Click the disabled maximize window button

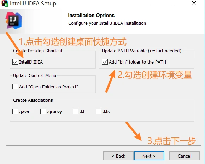click(x=173, y=3)
